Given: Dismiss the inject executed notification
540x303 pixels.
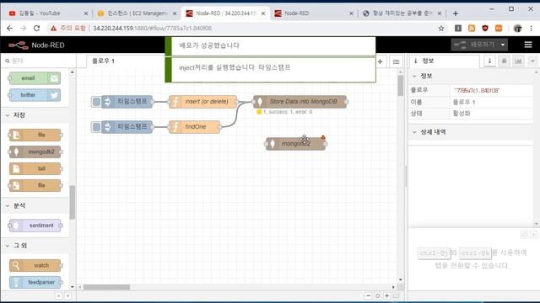Looking at the screenshot, I should coord(270,70).
